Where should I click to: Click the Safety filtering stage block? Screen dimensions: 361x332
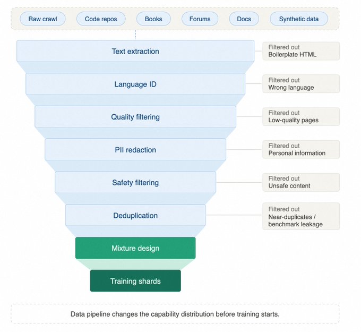[x=135, y=183]
